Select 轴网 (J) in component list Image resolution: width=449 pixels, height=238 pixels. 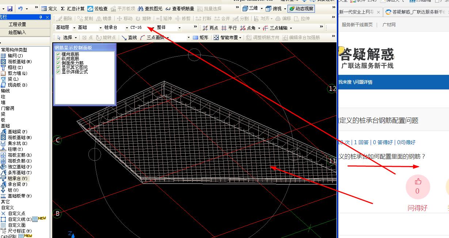click(12, 55)
